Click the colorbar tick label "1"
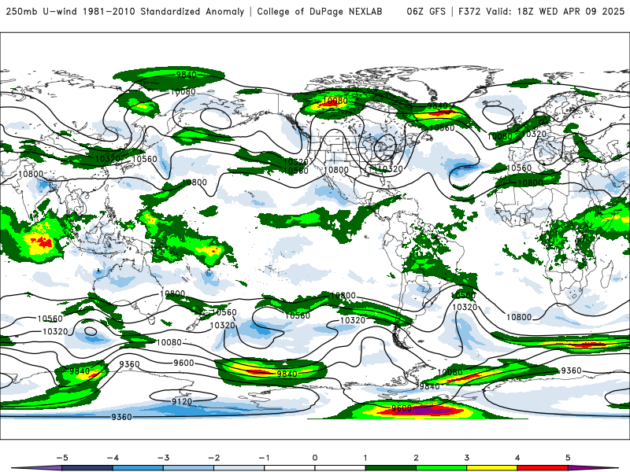 pyautogui.click(x=365, y=458)
